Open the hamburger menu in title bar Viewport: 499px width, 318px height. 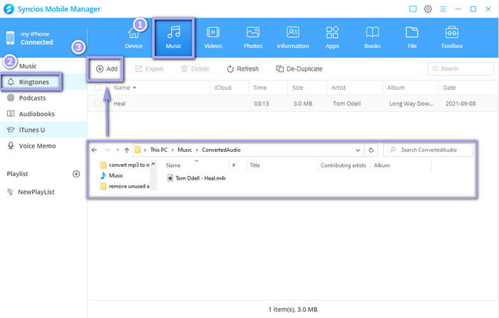tap(443, 9)
